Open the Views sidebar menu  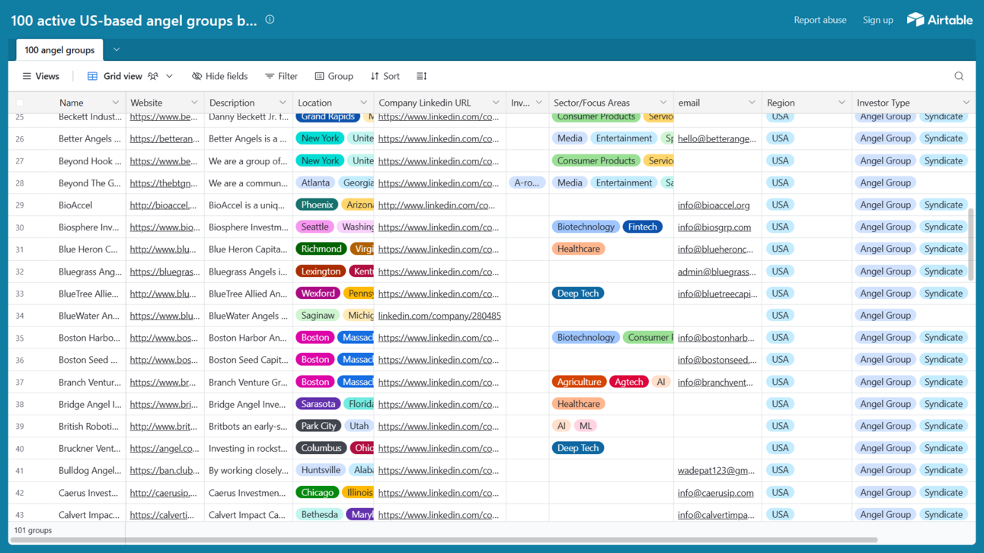click(41, 76)
